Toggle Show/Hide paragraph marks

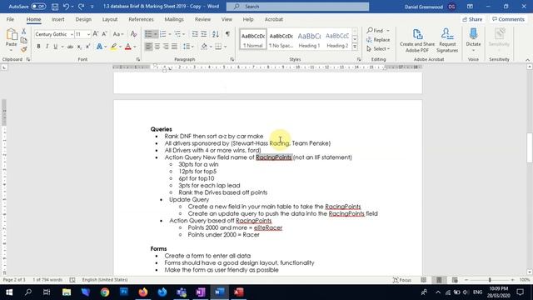227,33
